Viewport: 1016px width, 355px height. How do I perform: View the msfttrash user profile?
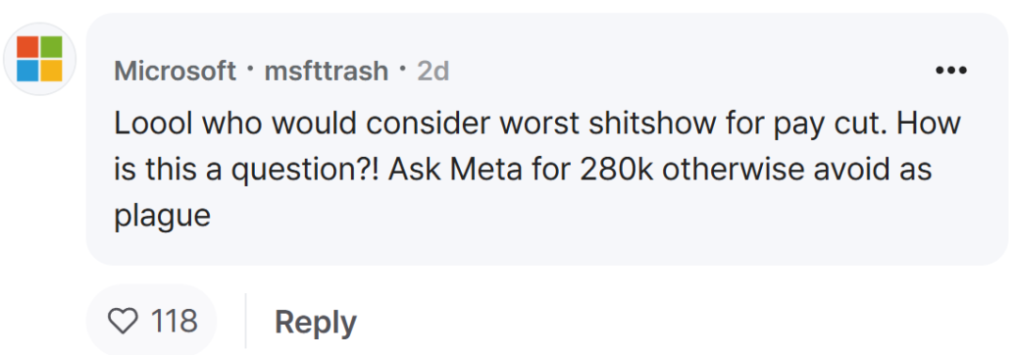point(326,71)
